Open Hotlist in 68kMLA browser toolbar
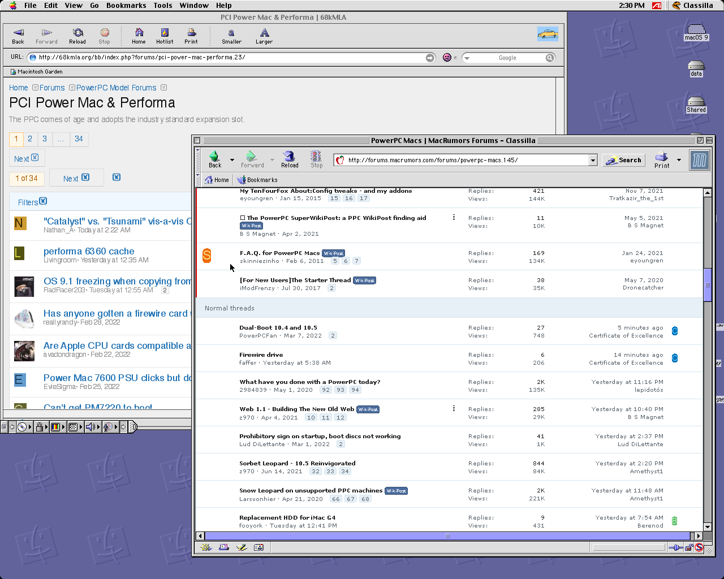 (165, 37)
